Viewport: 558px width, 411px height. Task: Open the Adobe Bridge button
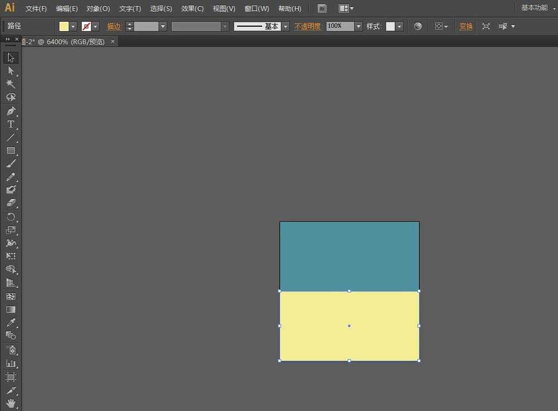pyautogui.click(x=322, y=8)
